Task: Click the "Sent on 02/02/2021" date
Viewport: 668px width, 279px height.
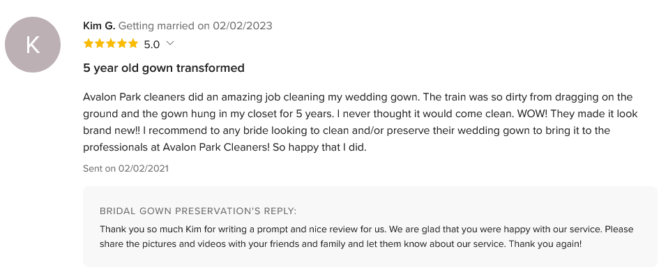Action: [126, 168]
